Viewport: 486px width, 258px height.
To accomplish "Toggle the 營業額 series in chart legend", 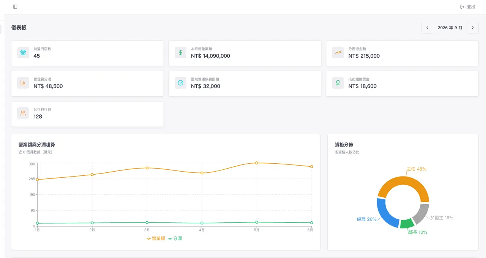I will 156,238.
